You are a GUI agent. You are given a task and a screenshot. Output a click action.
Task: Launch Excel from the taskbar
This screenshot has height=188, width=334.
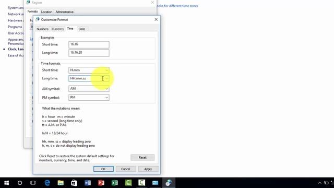(x=115, y=183)
